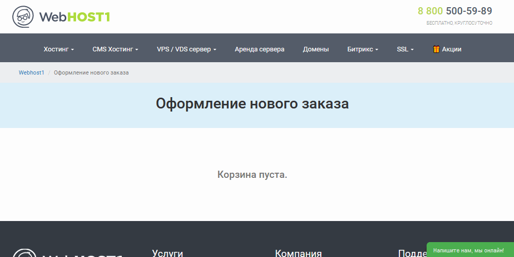Screen dimensions: 514x257
Task: Open the Домены menu item
Action: coord(316,49)
